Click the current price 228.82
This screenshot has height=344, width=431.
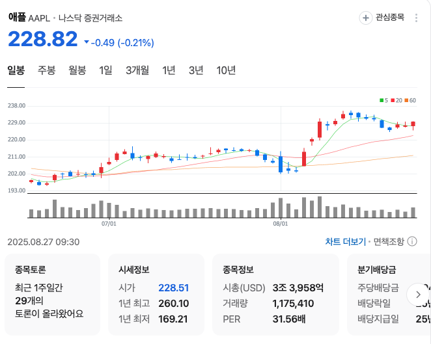point(43,39)
